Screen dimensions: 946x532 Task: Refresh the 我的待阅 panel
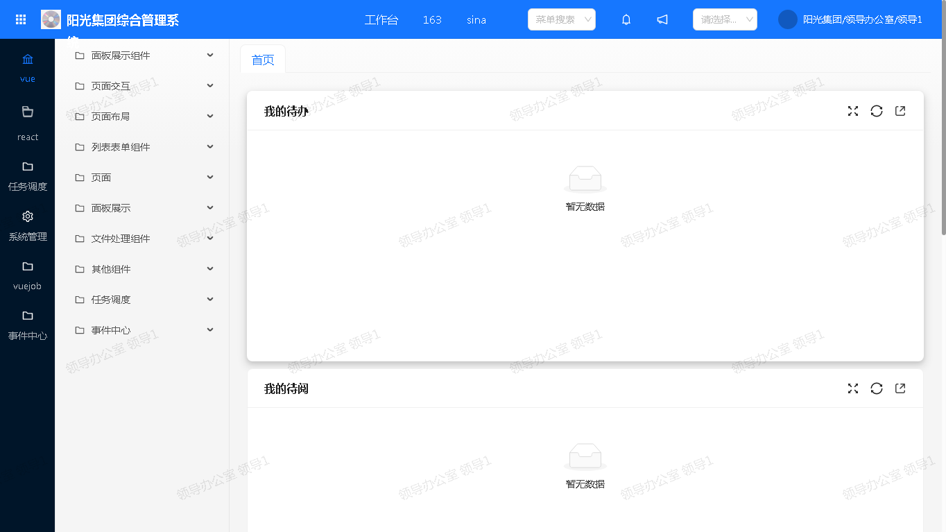(877, 388)
